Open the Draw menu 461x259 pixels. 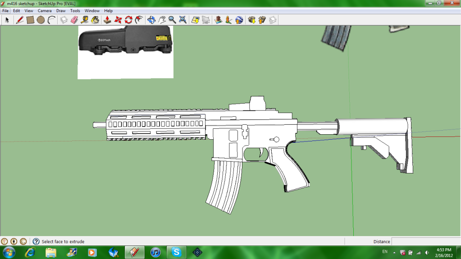coord(61,10)
